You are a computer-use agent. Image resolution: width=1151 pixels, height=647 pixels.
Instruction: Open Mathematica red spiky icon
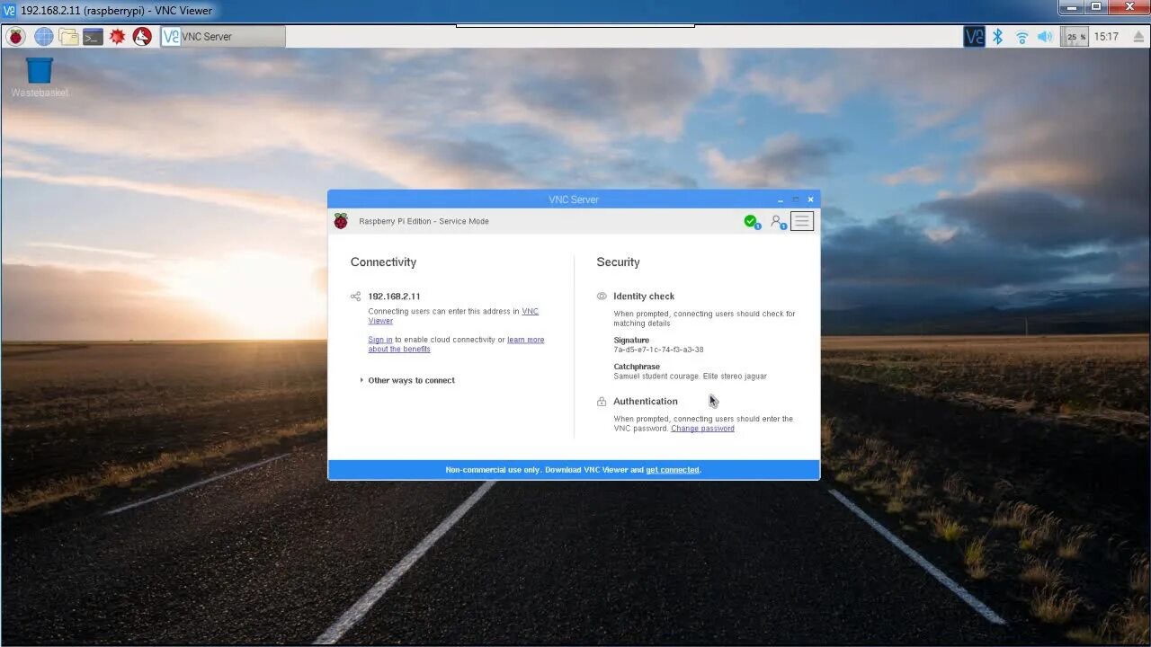117,37
